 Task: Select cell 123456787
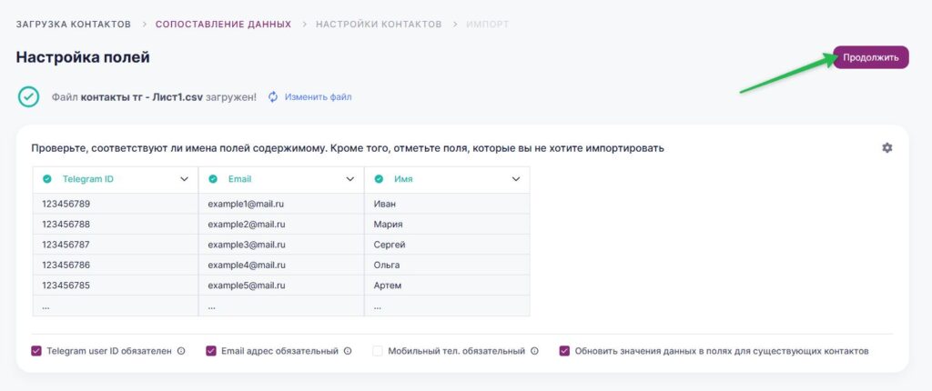click(116, 245)
